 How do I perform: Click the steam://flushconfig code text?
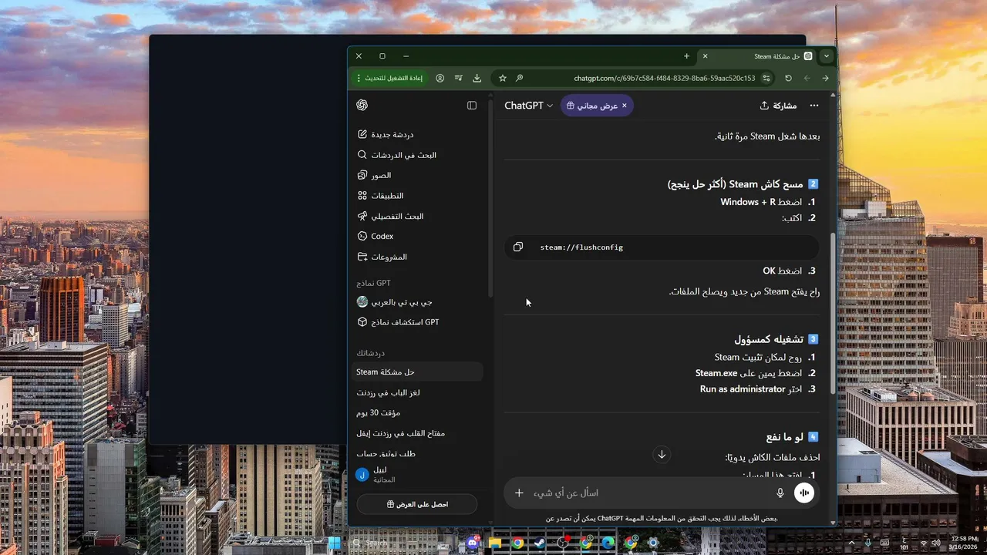tap(581, 247)
